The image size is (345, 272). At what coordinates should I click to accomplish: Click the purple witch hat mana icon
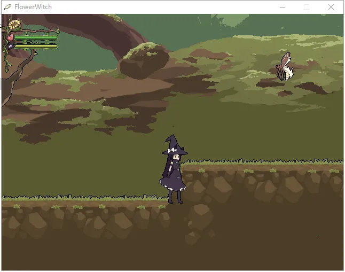(10, 46)
